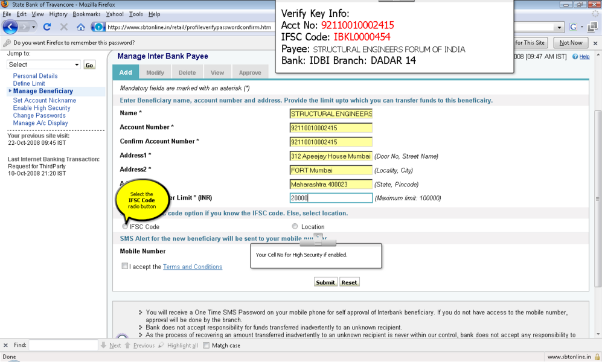Select the Location radio button
Image resolution: width=602 pixels, height=362 pixels.
point(295,227)
